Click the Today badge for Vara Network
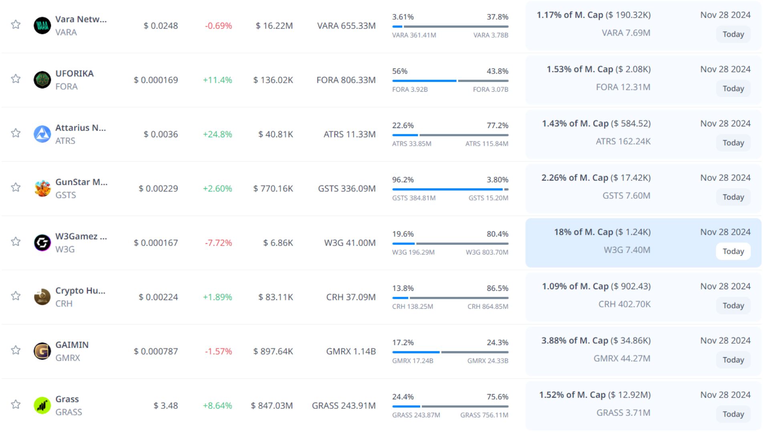The width and height of the screenshot is (769, 432). pyautogui.click(x=733, y=34)
